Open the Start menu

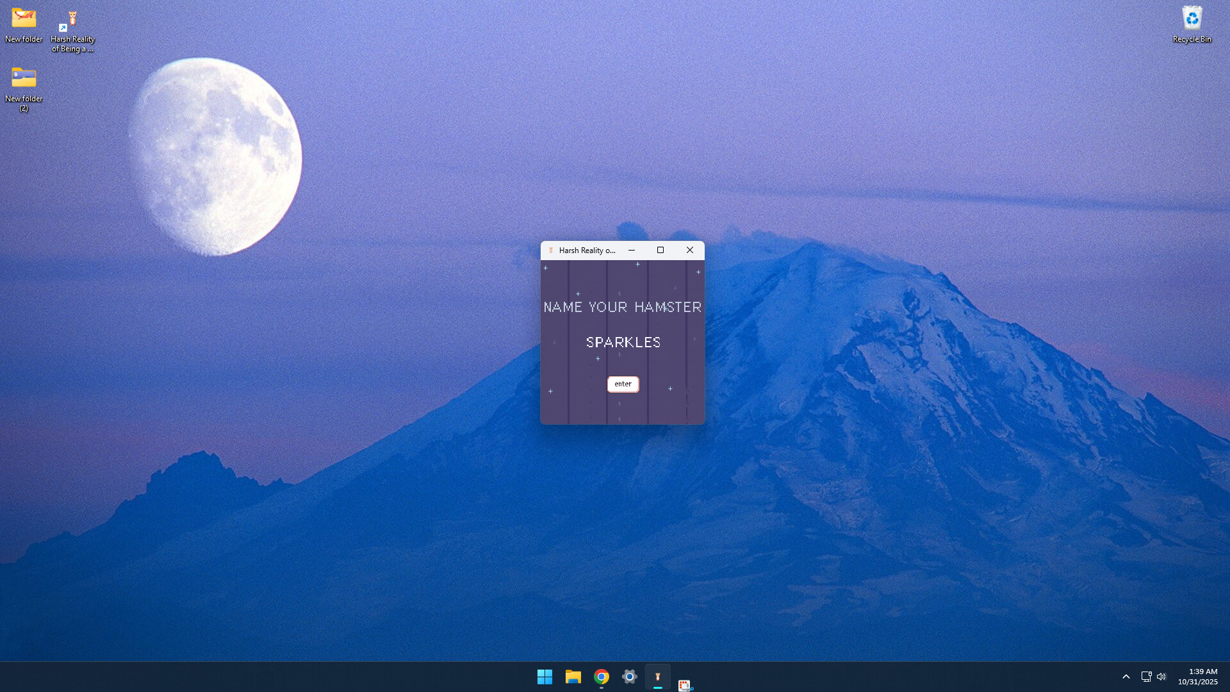pos(545,676)
